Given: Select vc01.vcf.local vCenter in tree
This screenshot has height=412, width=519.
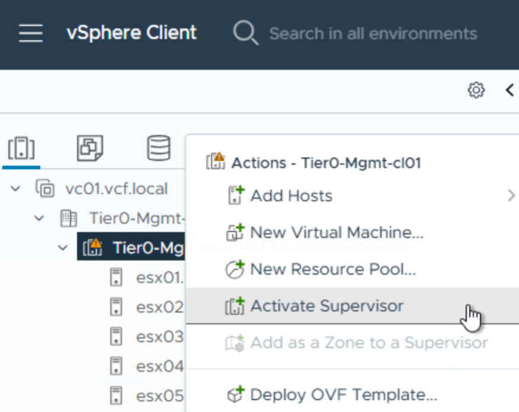Looking at the screenshot, I should (116, 189).
